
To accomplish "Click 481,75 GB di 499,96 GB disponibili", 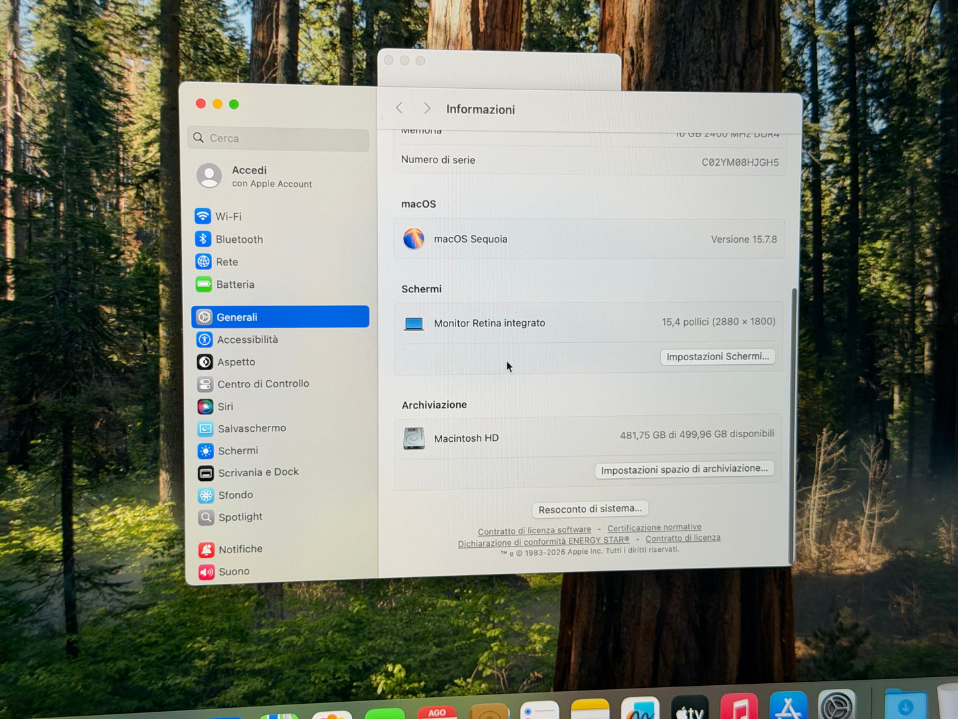I will (697, 434).
